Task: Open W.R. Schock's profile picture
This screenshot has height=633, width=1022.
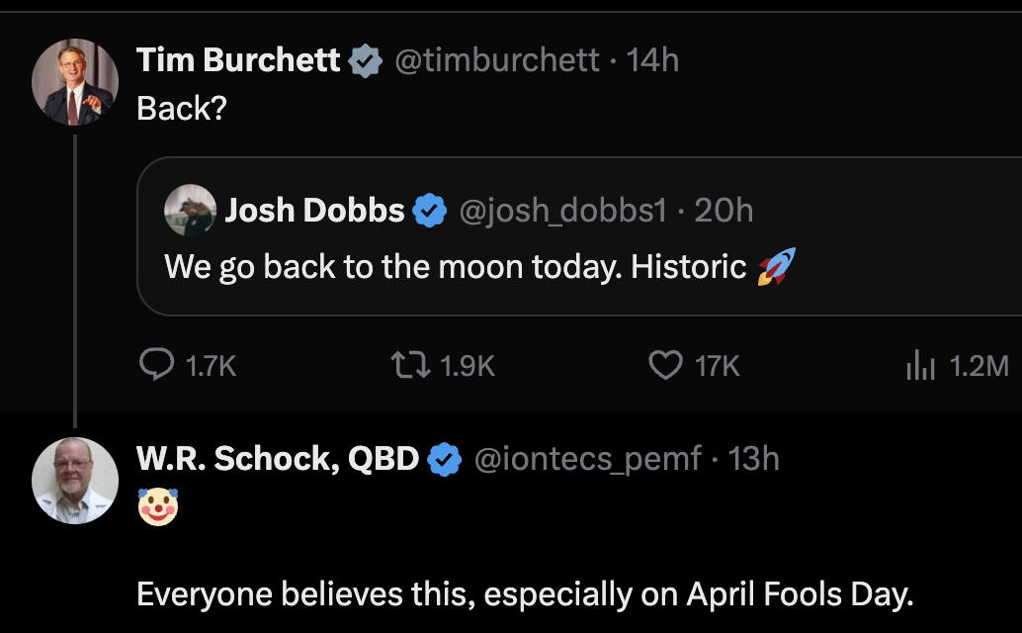Action: point(74,482)
